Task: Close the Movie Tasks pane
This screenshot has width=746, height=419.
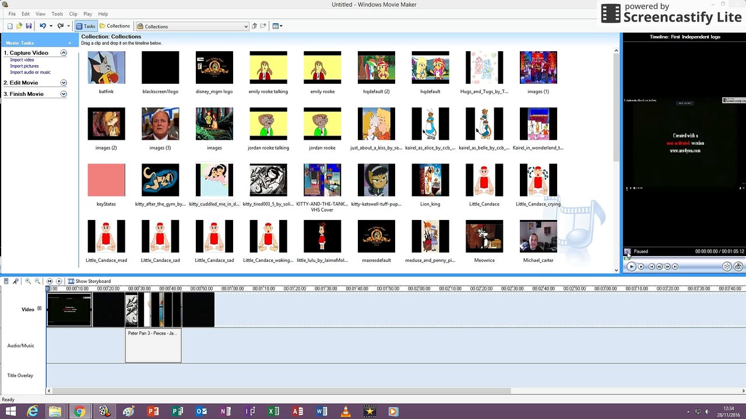Action: (70, 43)
